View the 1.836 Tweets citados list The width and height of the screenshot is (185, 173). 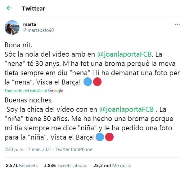(x=65, y=166)
